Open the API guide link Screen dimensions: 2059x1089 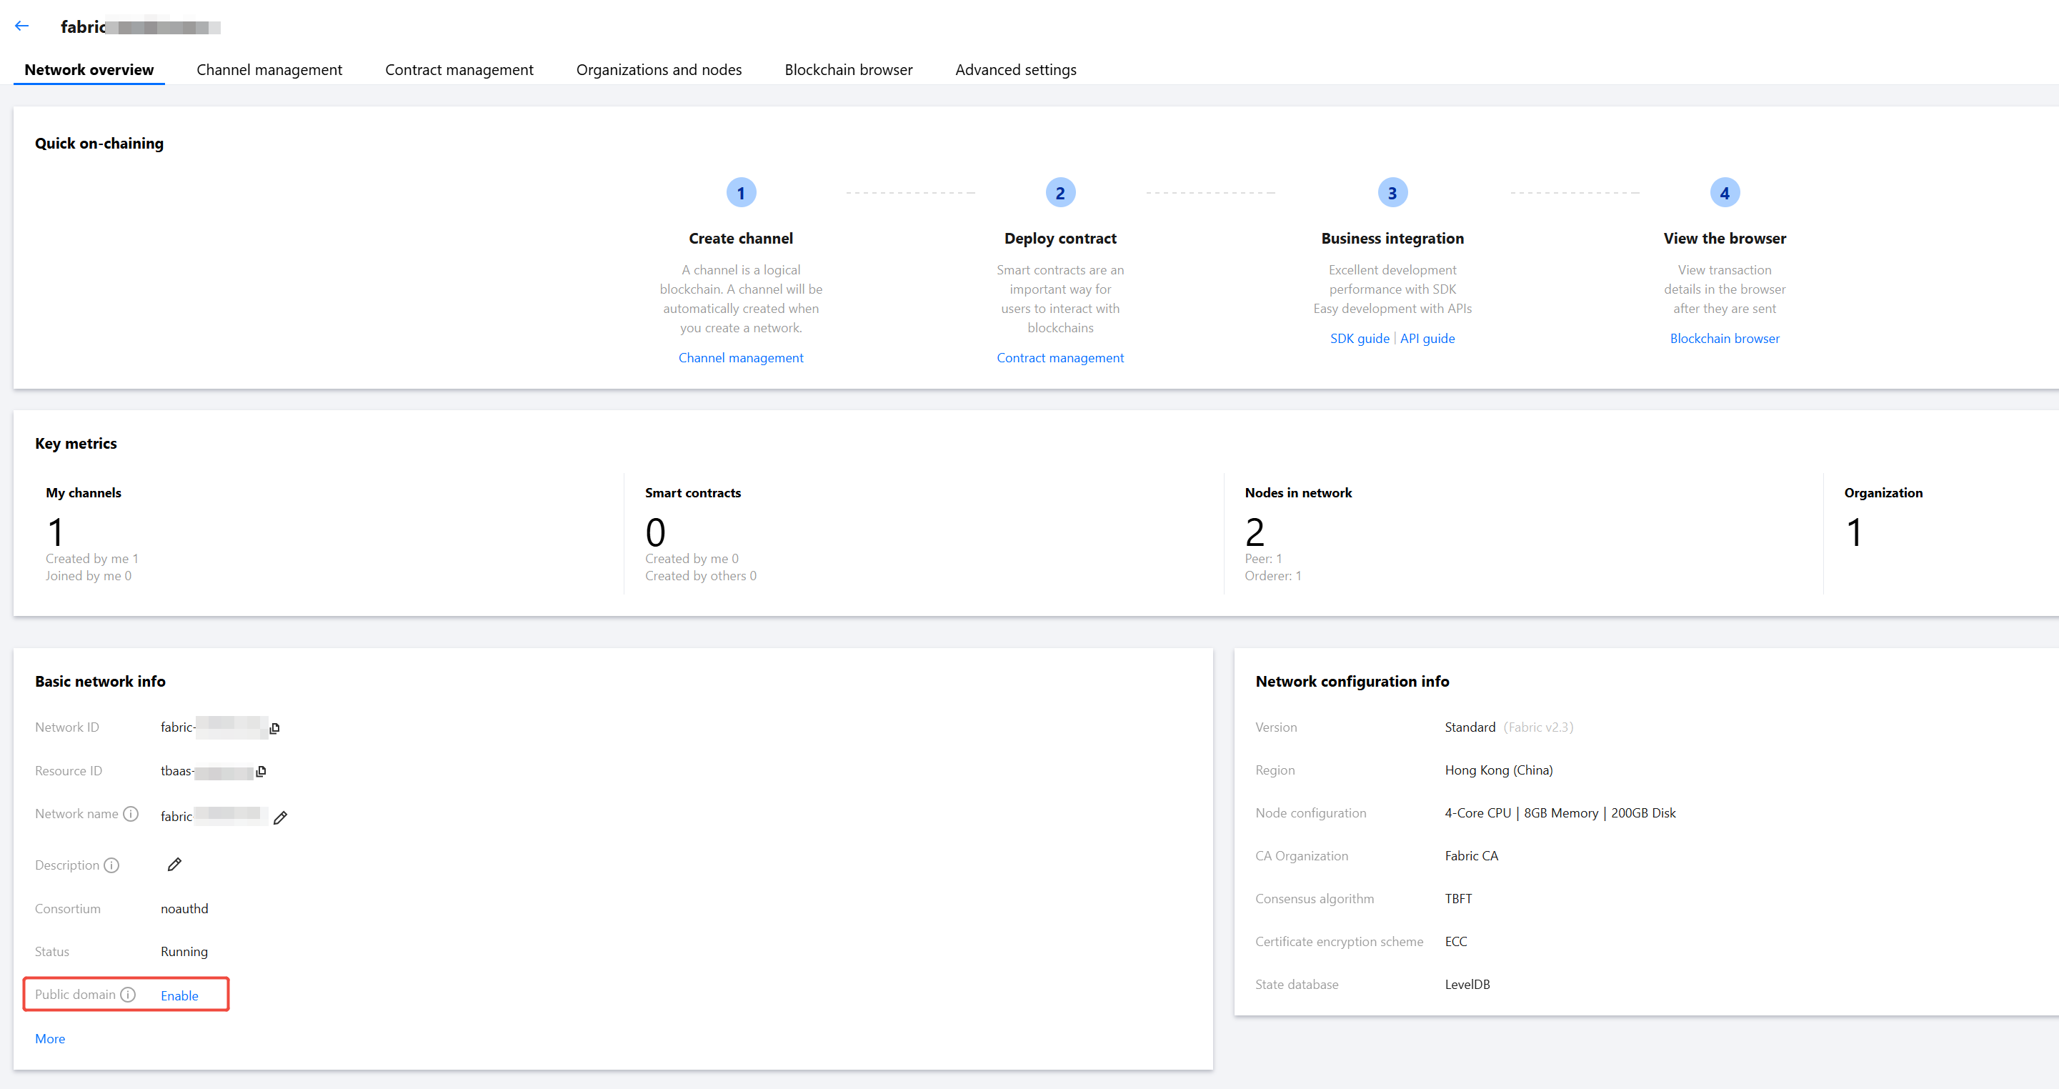tap(1427, 338)
